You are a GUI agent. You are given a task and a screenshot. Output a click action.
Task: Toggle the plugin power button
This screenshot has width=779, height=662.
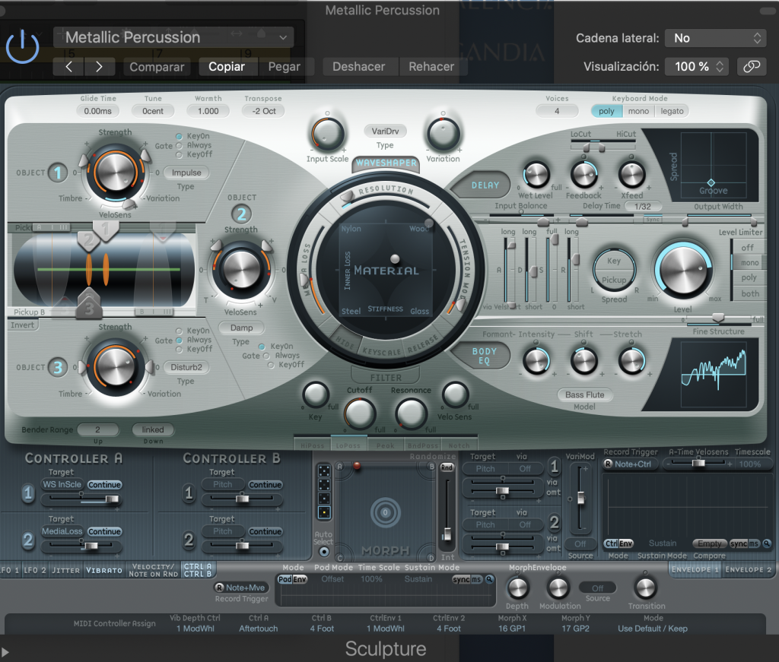coord(22,47)
